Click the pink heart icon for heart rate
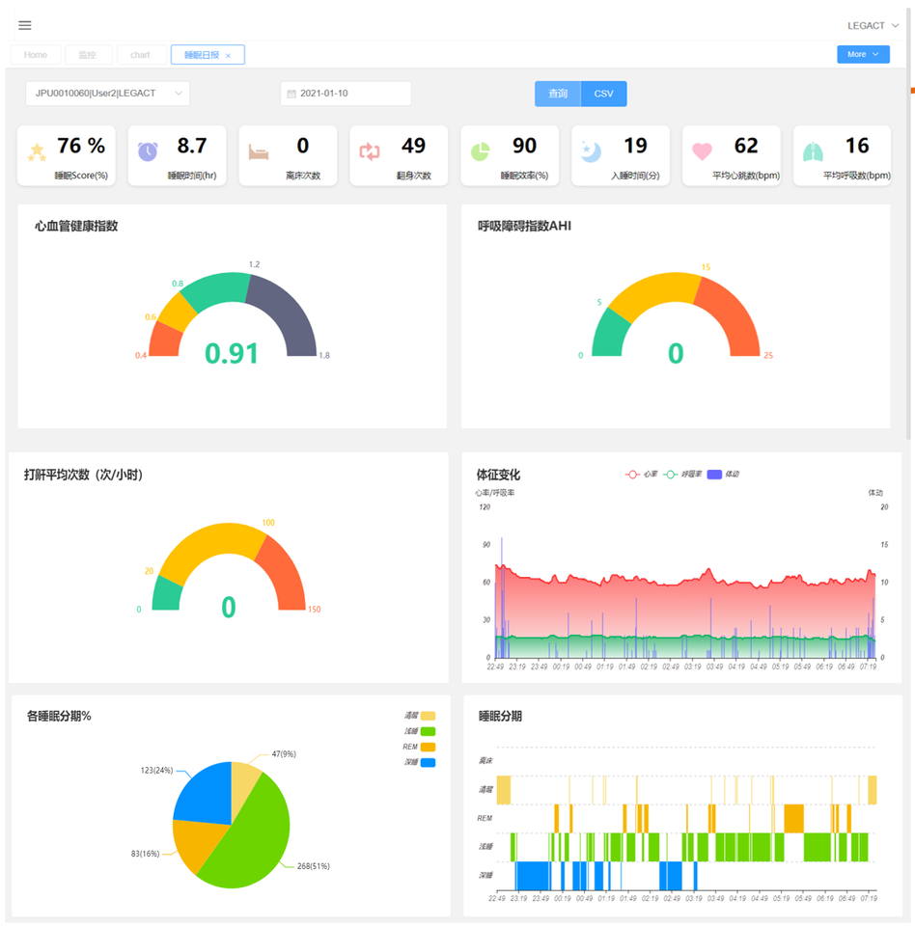Viewport: 915px width, 926px height. click(702, 151)
